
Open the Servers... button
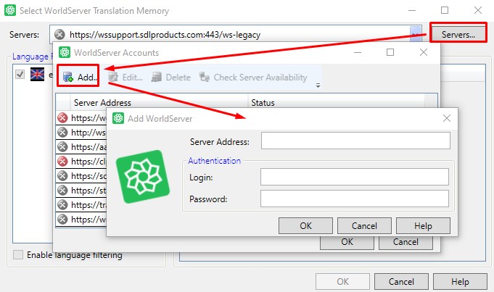458,34
